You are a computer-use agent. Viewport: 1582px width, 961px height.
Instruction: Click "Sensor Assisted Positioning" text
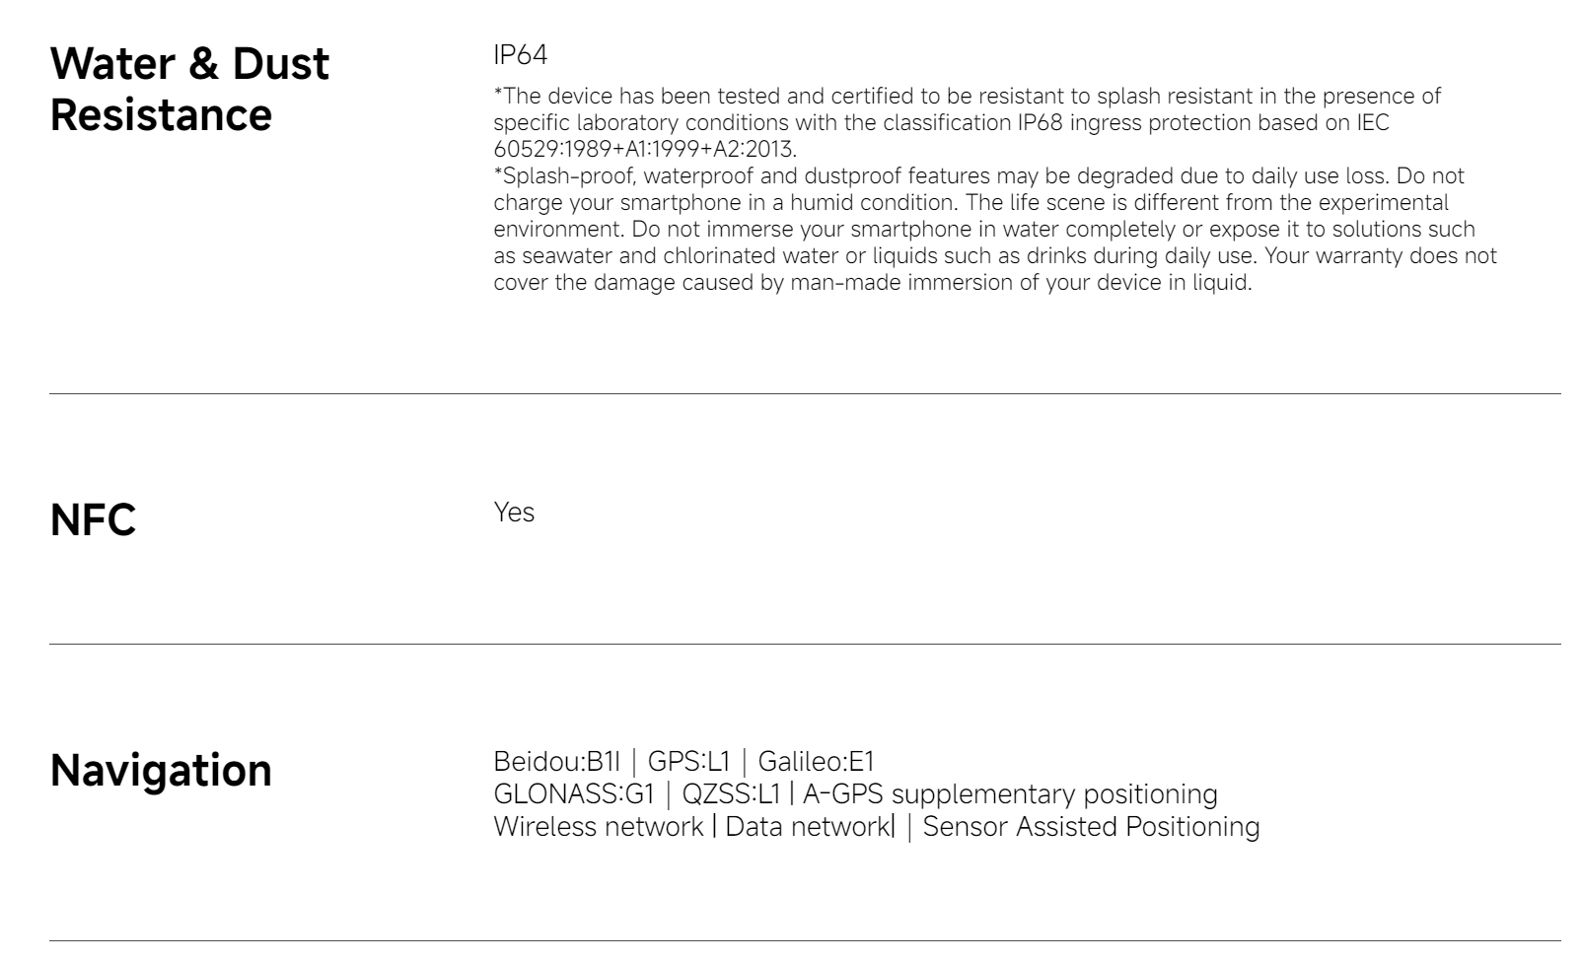click(x=1091, y=827)
